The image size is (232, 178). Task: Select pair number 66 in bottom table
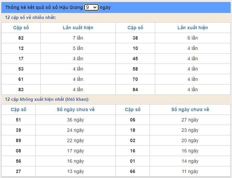coord(132,171)
